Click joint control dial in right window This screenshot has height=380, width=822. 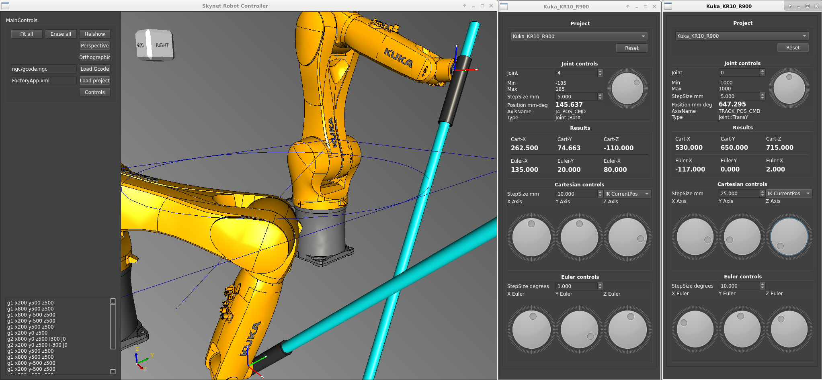point(789,88)
